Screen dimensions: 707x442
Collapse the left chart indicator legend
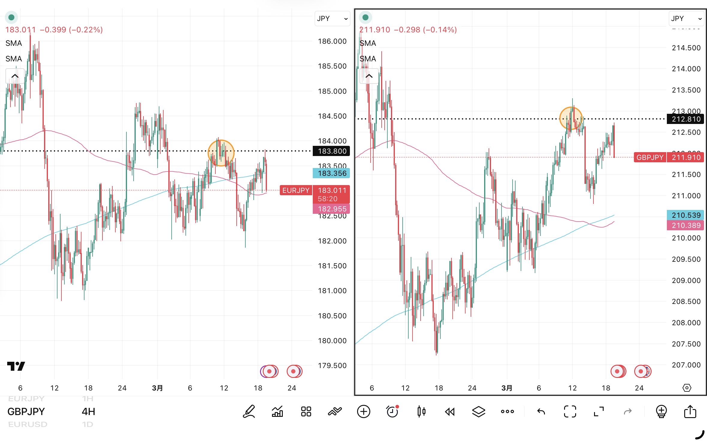click(x=15, y=76)
